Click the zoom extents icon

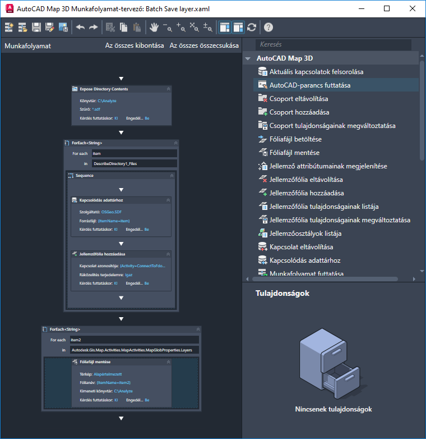tap(195, 28)
